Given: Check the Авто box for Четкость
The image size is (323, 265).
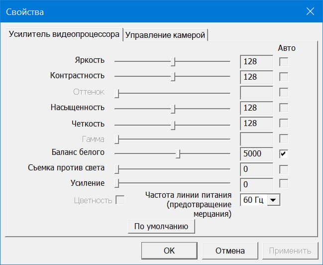Looking at the screenshot, I should 284,123.
